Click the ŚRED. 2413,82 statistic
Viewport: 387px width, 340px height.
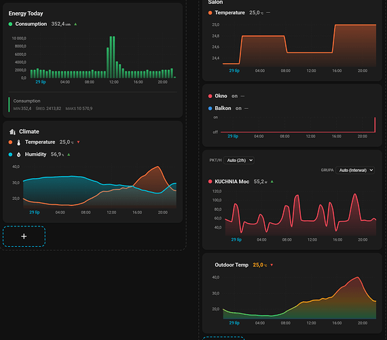pos(48,109)
